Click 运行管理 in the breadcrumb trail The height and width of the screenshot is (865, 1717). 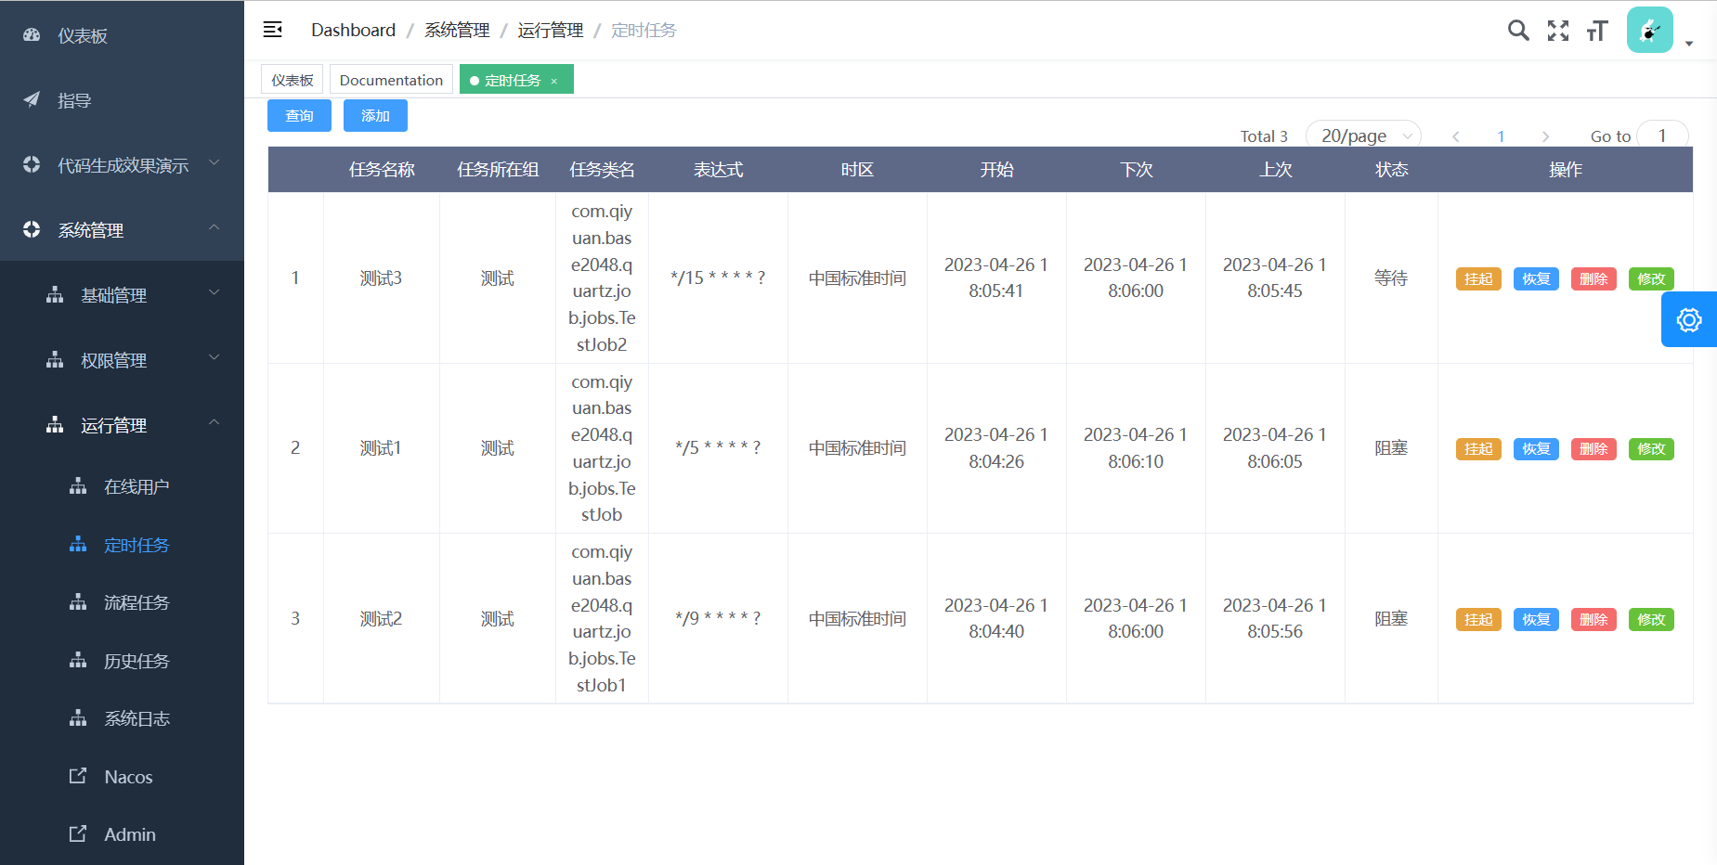tap(551, 29)
